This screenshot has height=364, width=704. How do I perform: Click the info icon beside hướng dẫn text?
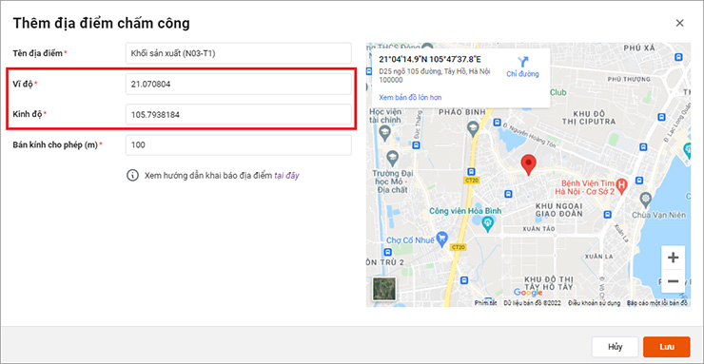(132, 175)
